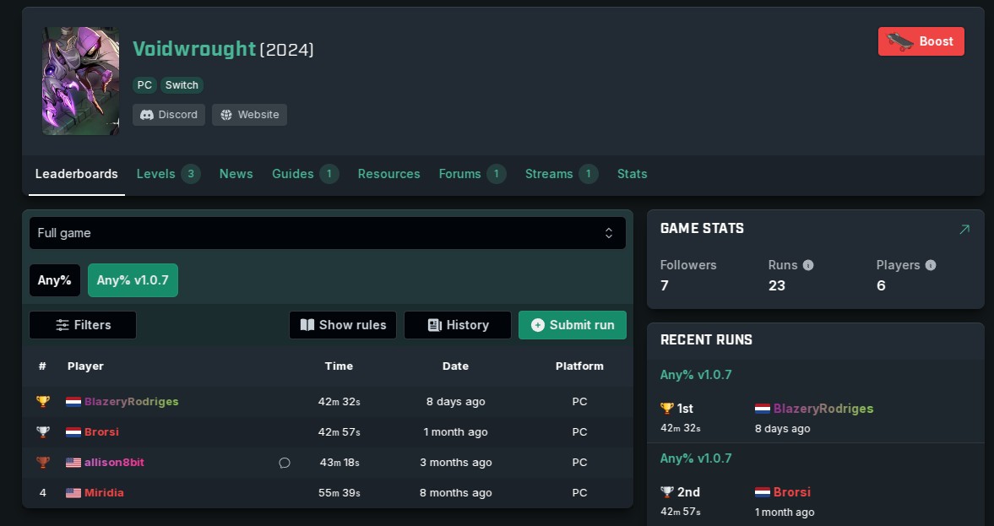The width and height of the screenshot is (994, 526).
Task: Click the sliders icon on Filters button
Action: [x=62, y=325]
